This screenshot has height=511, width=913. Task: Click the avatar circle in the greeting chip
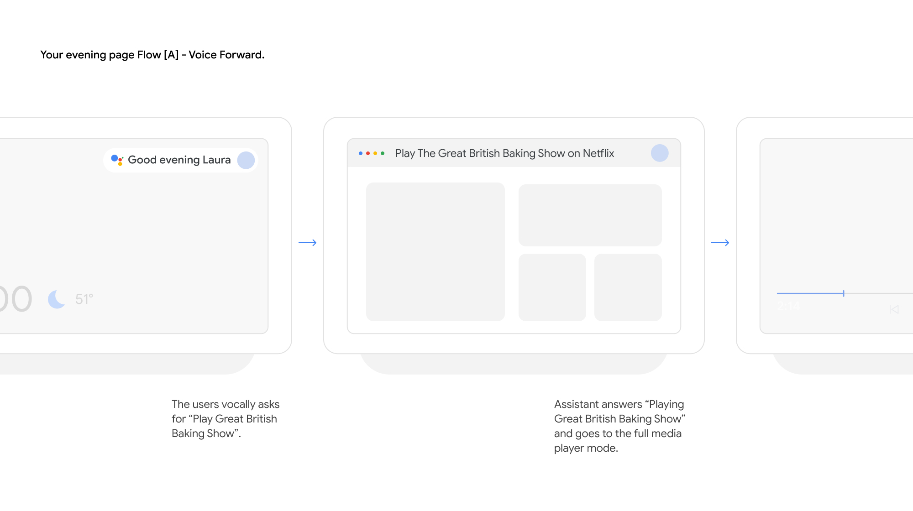(246, 160)
